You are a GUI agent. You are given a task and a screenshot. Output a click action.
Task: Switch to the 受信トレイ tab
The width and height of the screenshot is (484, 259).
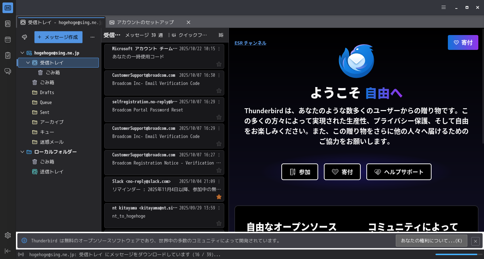point(61,22)
